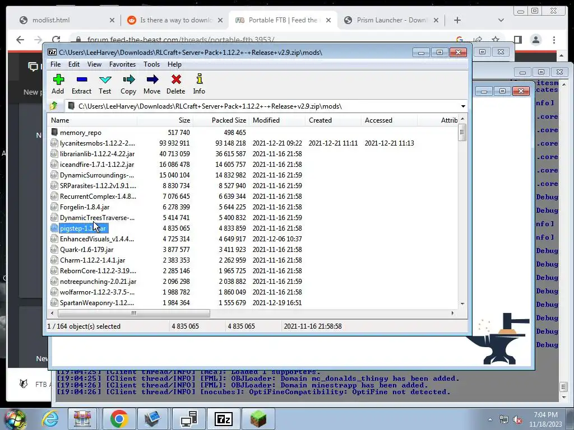Click the file list scroll down arrow
Screen dimensions: 574x430
pyautogui.click(x=462, y=303)
